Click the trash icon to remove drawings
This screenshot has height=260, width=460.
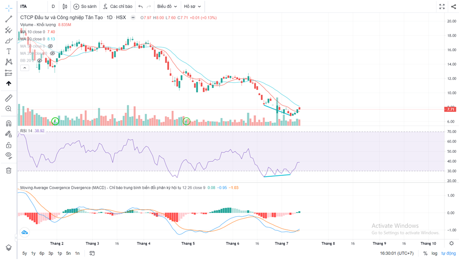tap(8, 170)
